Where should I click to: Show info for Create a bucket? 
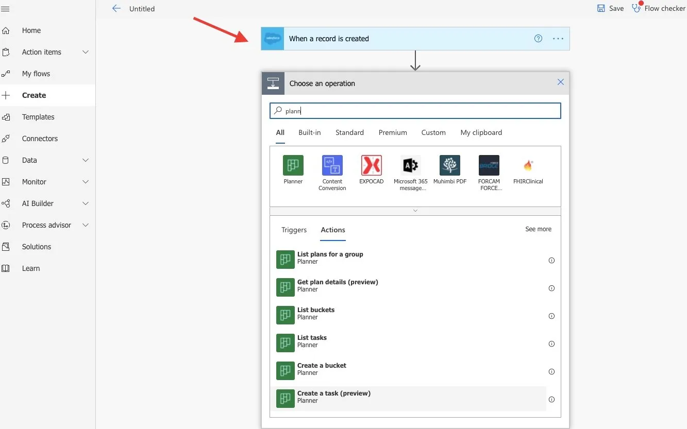pyautogui.click(x=551, y=372)
